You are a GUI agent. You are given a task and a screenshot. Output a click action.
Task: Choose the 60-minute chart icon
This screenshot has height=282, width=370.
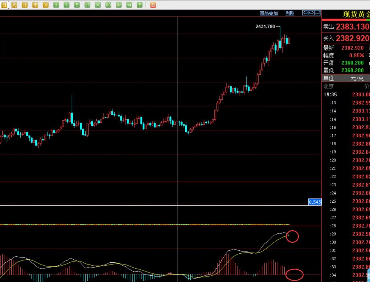pos(108,5)
